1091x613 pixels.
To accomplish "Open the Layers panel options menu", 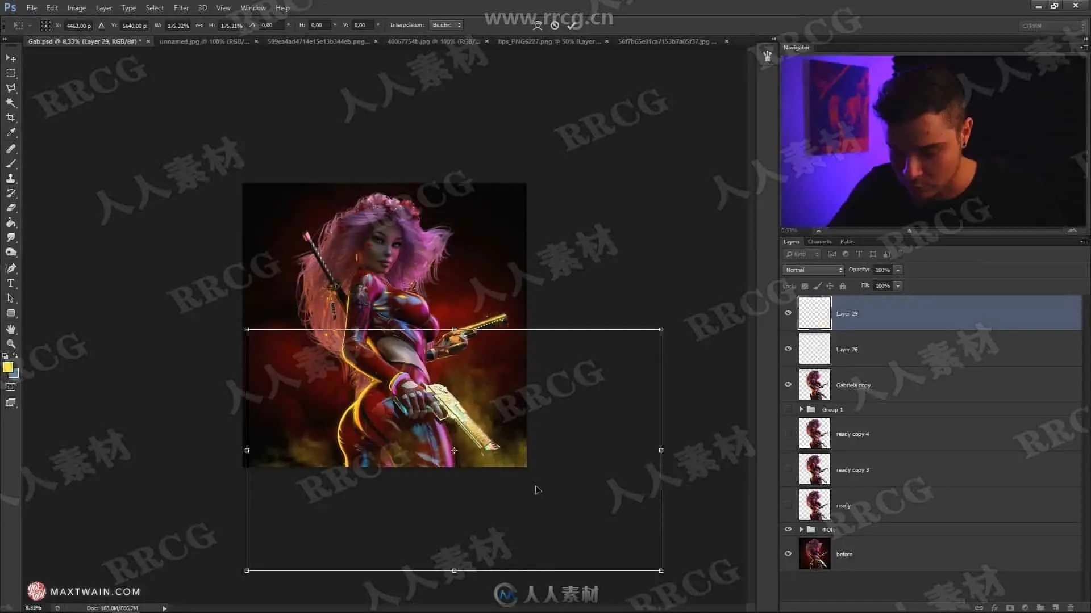I will 1084,242.
